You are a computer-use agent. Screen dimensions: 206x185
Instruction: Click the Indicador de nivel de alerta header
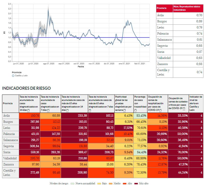click(x=196, y=104)
